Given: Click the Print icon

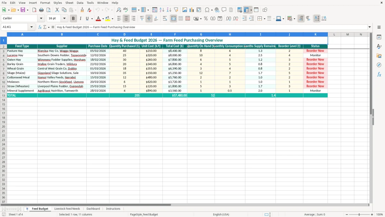Looking at the screenshot, I should point(41,10).
